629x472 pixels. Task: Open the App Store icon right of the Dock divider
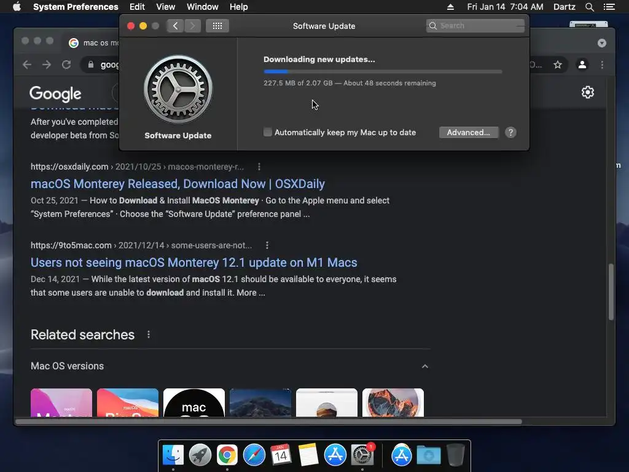pos(402,455)
